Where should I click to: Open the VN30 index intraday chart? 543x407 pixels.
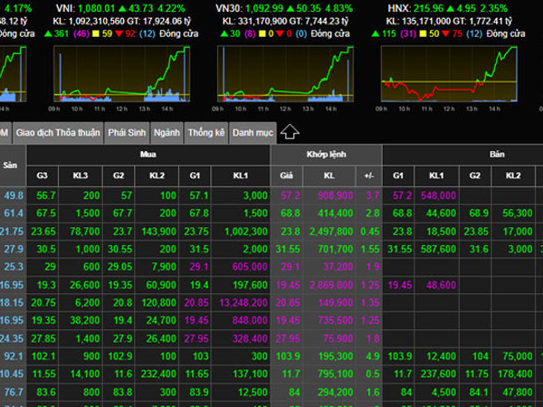[287, 77]
